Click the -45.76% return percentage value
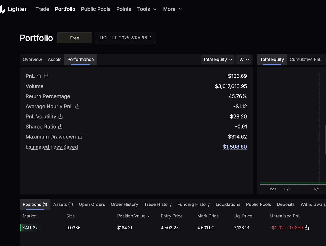The width and height of the screenshot is (326, 246). 236,96
